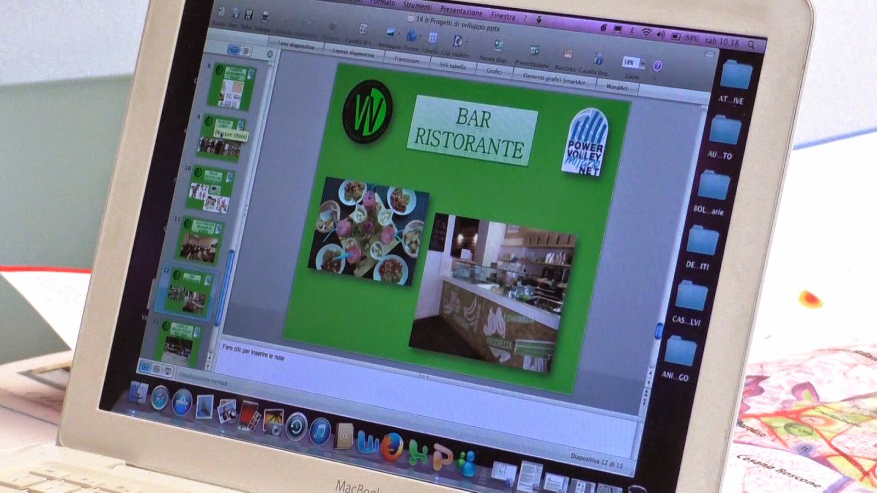Screen dimensions: 877x493
Task: Close the slide thumbnails pane
Action: (x=270, y=54)
